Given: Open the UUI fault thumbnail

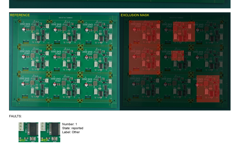Looking at the screenshot, I should click(28, 132).
